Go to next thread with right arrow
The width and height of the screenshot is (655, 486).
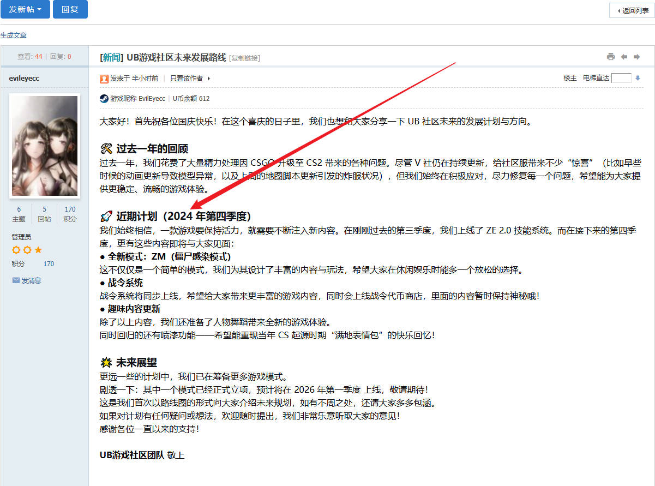(636, 57)
